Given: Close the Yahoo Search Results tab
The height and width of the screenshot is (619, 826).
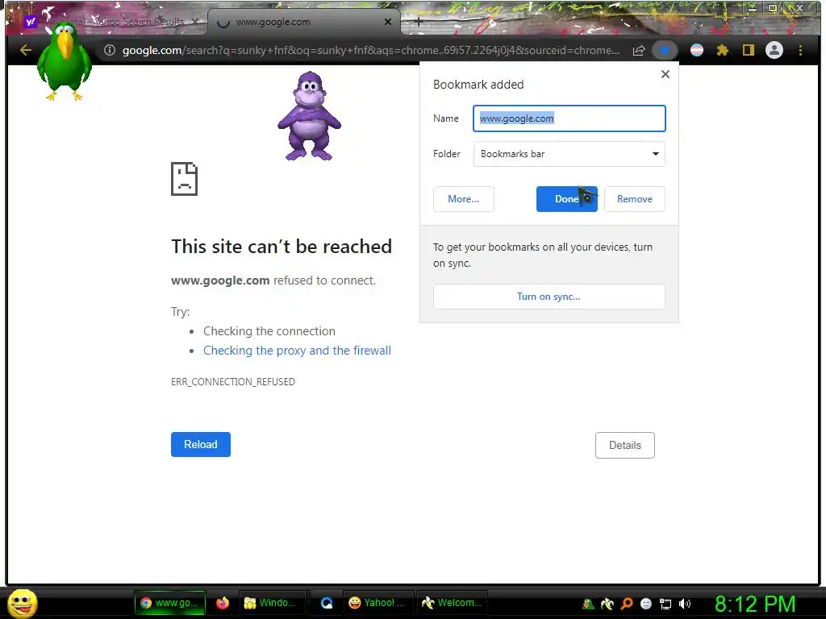Looking at the screenshot, I should [195, 22].
